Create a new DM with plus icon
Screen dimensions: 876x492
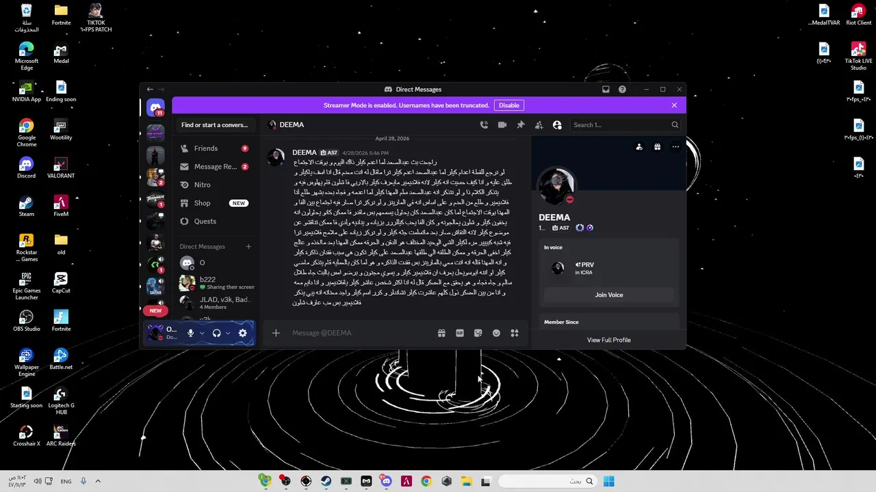click(248, 247)
